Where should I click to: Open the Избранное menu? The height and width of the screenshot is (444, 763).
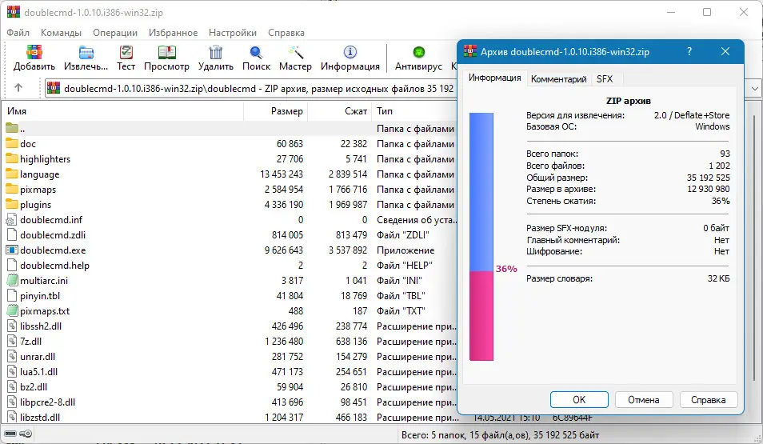pyautogui.click(x=174, y=33)
